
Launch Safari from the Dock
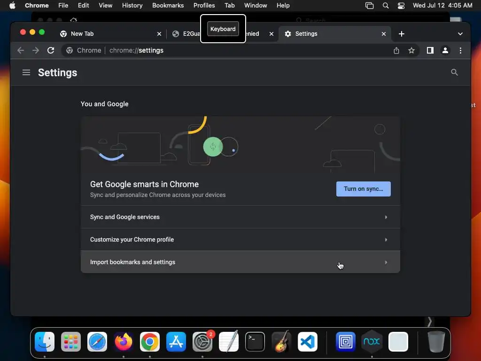pos(97,342)
